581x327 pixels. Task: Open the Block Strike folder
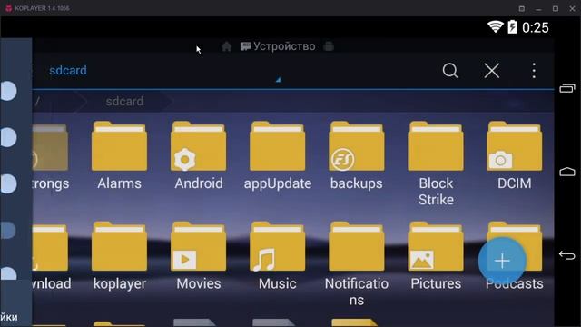pos(436,163)
